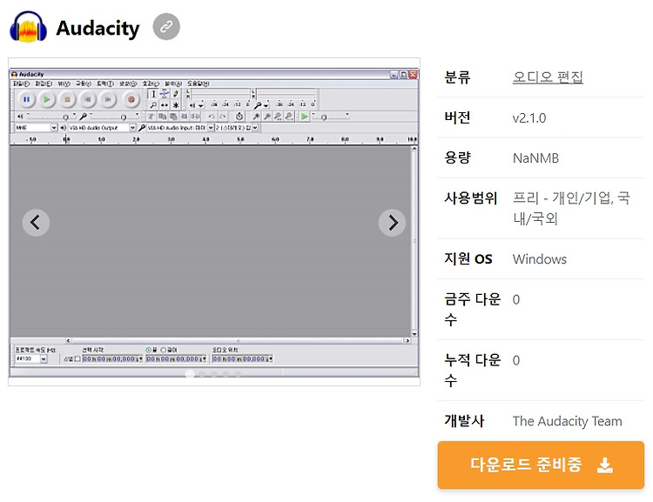This screenshot has height=502, width=653.
Task: Open the Effect (효과) menu
Action: click(151, 84)
